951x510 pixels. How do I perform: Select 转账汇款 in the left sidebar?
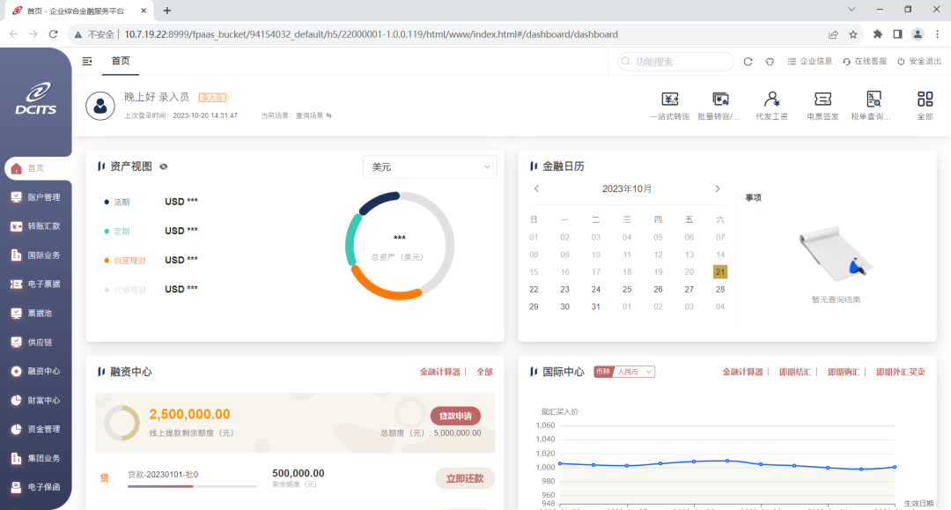pyautogui.click(x=44, y=226)
